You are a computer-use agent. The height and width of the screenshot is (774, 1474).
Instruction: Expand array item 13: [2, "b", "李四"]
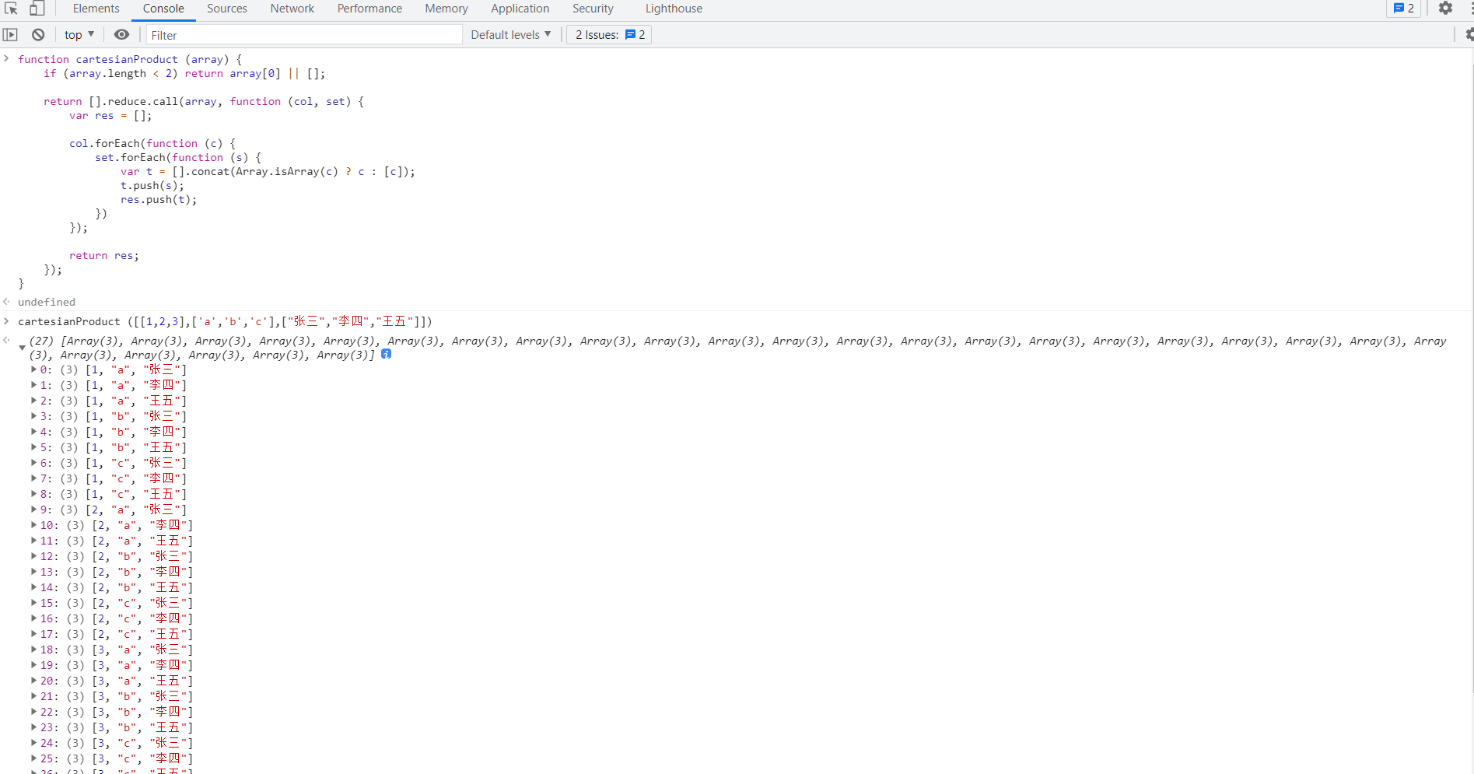pyautogui.click(x=33, y=572)
